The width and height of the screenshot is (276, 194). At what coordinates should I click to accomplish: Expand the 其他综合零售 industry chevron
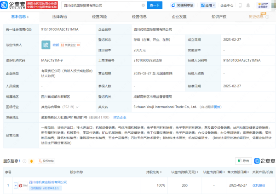tap(77, 107)
